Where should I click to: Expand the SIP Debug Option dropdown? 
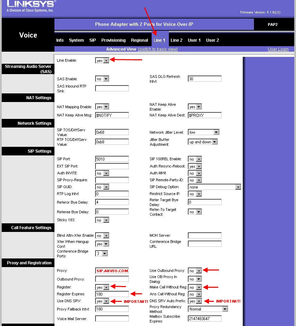(x=214, y=187)
